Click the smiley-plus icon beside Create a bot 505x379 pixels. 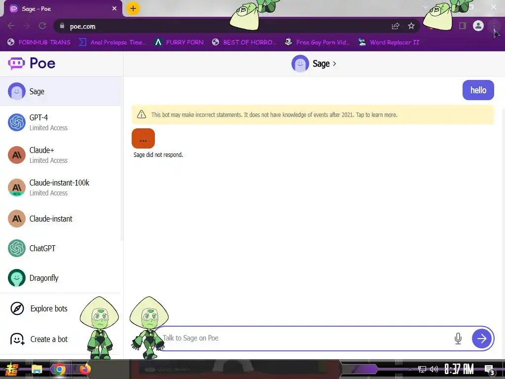point(17,339)
